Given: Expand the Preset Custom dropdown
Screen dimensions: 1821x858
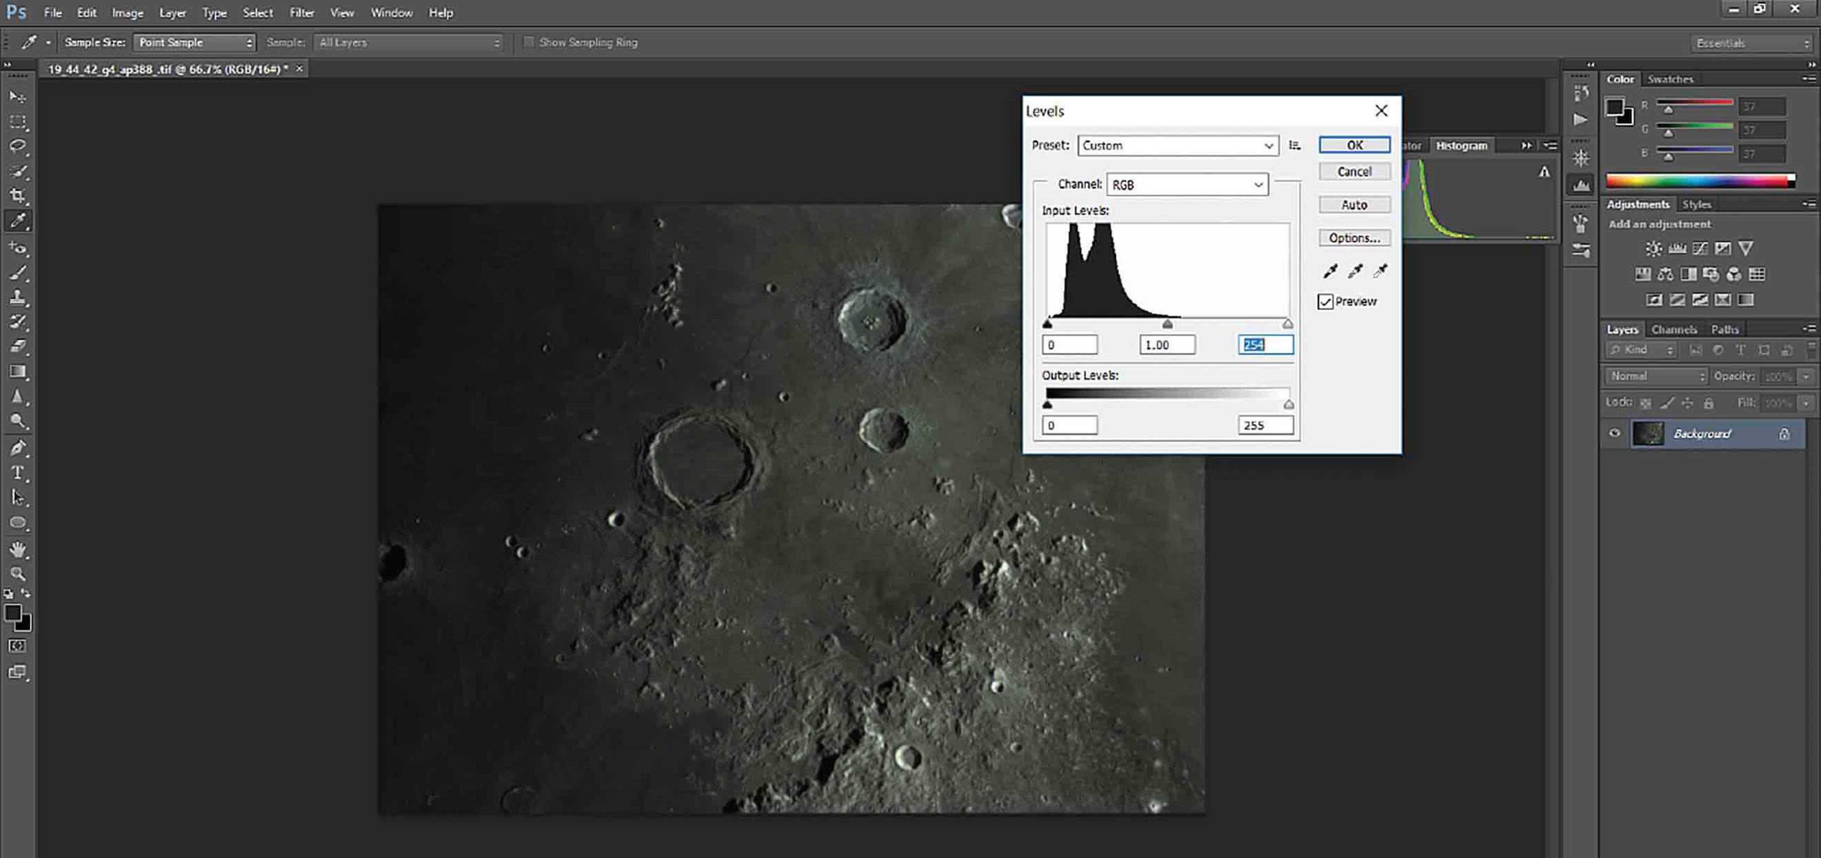Looking at the screenshot, I should point(1178,146).
